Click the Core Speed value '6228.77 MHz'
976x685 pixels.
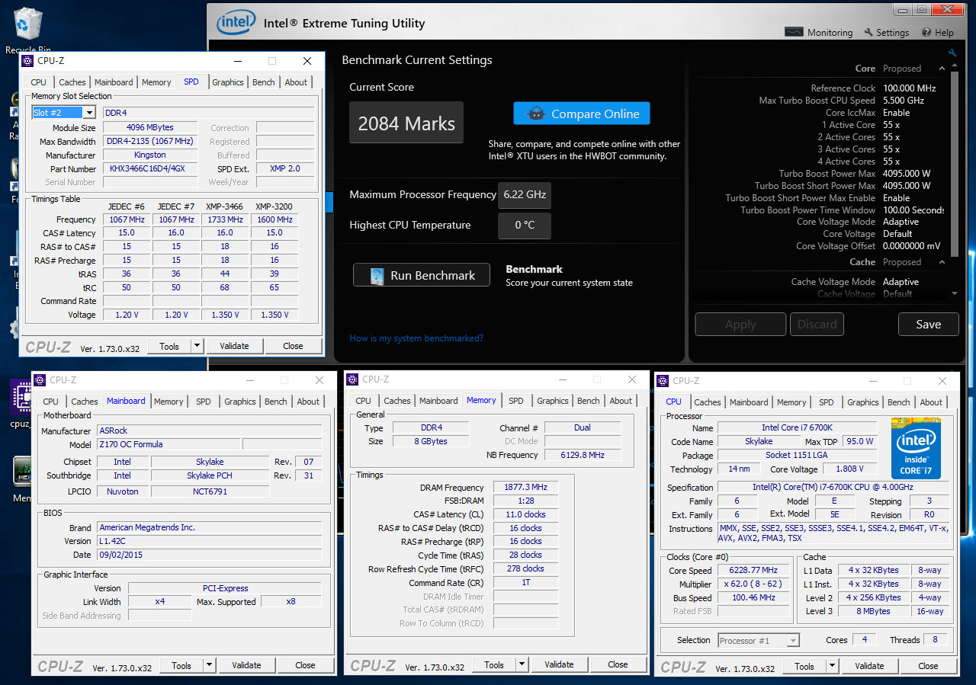tap(753, 571)
